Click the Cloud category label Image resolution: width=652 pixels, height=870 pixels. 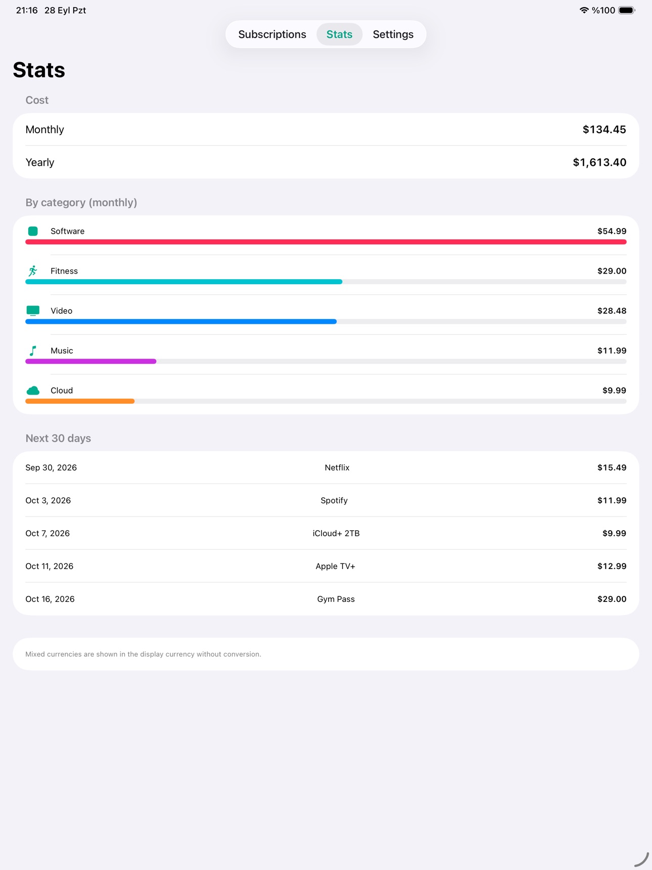62,390
